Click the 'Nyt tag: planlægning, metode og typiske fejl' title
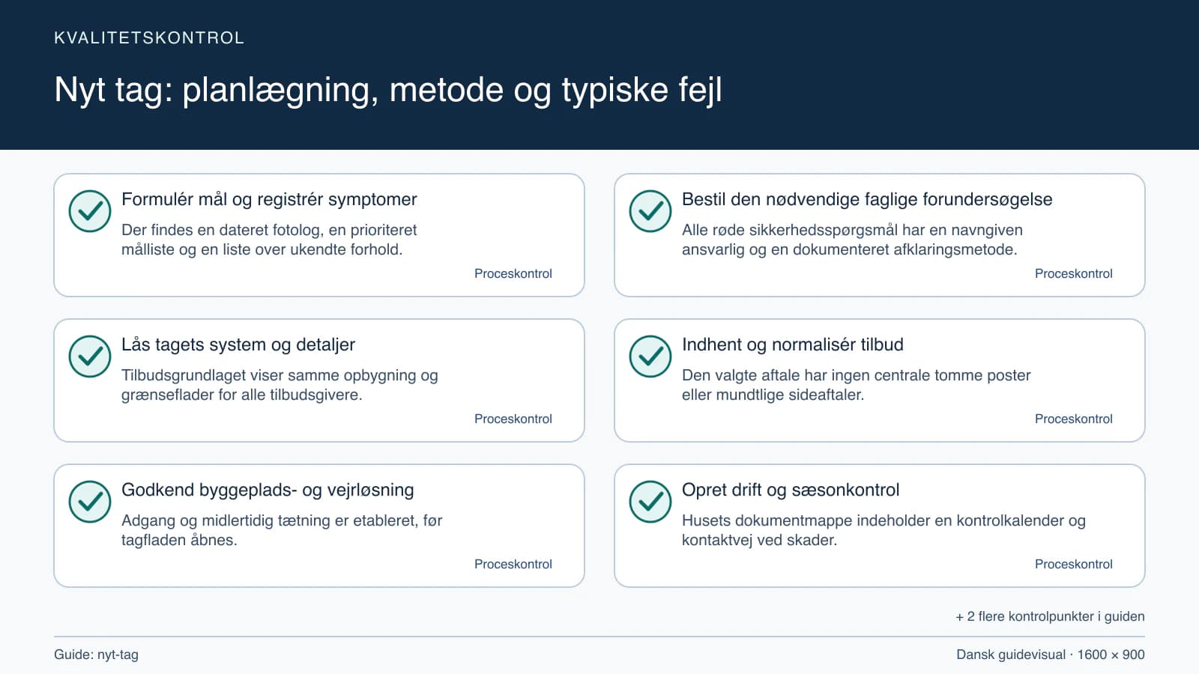 [388, 90]
